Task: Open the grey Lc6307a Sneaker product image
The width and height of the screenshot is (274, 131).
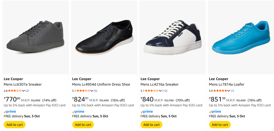Action: pos(35,36)
